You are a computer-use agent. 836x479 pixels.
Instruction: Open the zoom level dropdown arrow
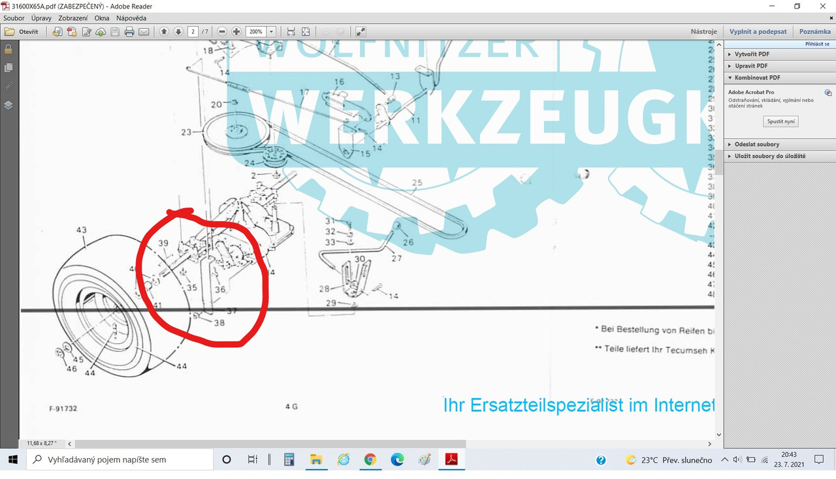tap(272, 31)
